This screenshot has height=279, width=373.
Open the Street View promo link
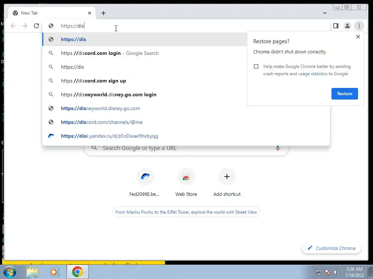186,212
